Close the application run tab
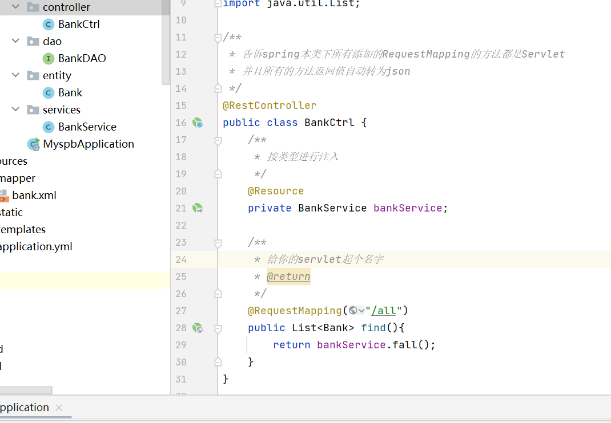Viewport: 611px width, 423px height. click(x=59, y=408)
